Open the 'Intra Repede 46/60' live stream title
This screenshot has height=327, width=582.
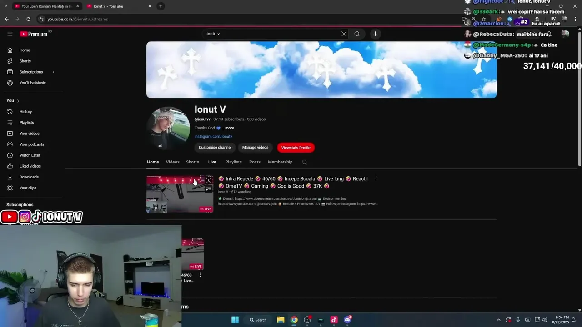click(x=293, y=182)
